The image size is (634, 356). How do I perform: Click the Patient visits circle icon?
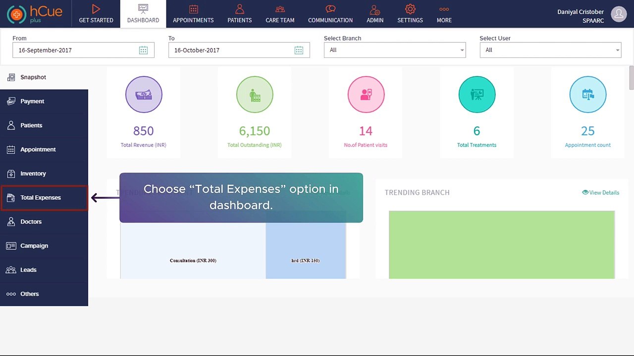(x=366, y=94)
